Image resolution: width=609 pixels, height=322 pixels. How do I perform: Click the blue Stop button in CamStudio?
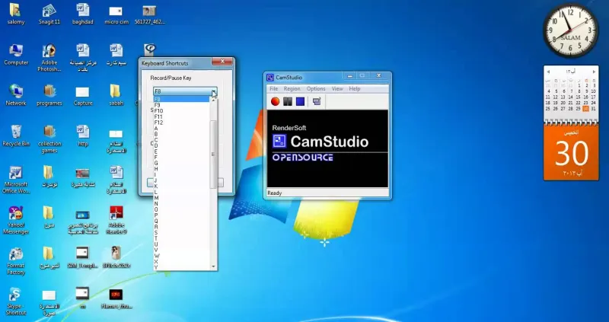tap(301, 101)
